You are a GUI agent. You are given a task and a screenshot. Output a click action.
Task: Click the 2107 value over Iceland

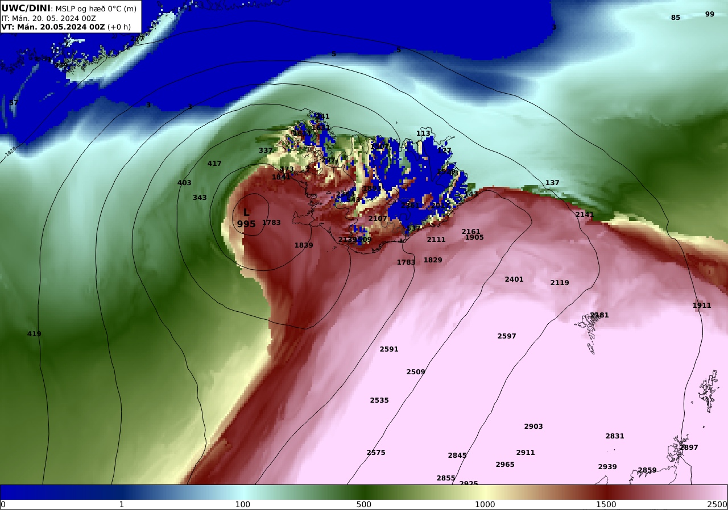pos(378,219)
